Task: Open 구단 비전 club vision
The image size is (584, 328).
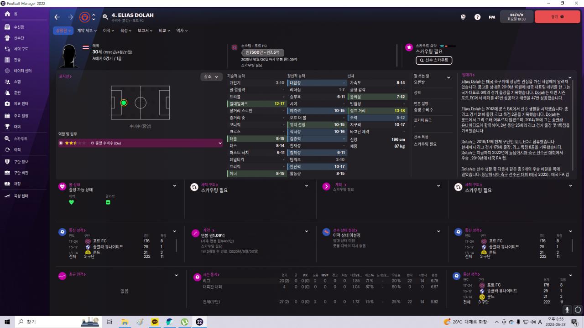Action: (x=25, y=173)
